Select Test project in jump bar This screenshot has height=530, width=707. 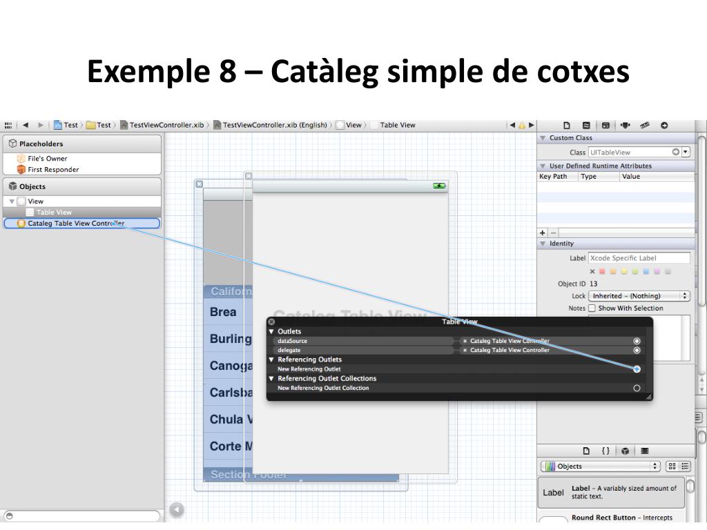(66, 125)
